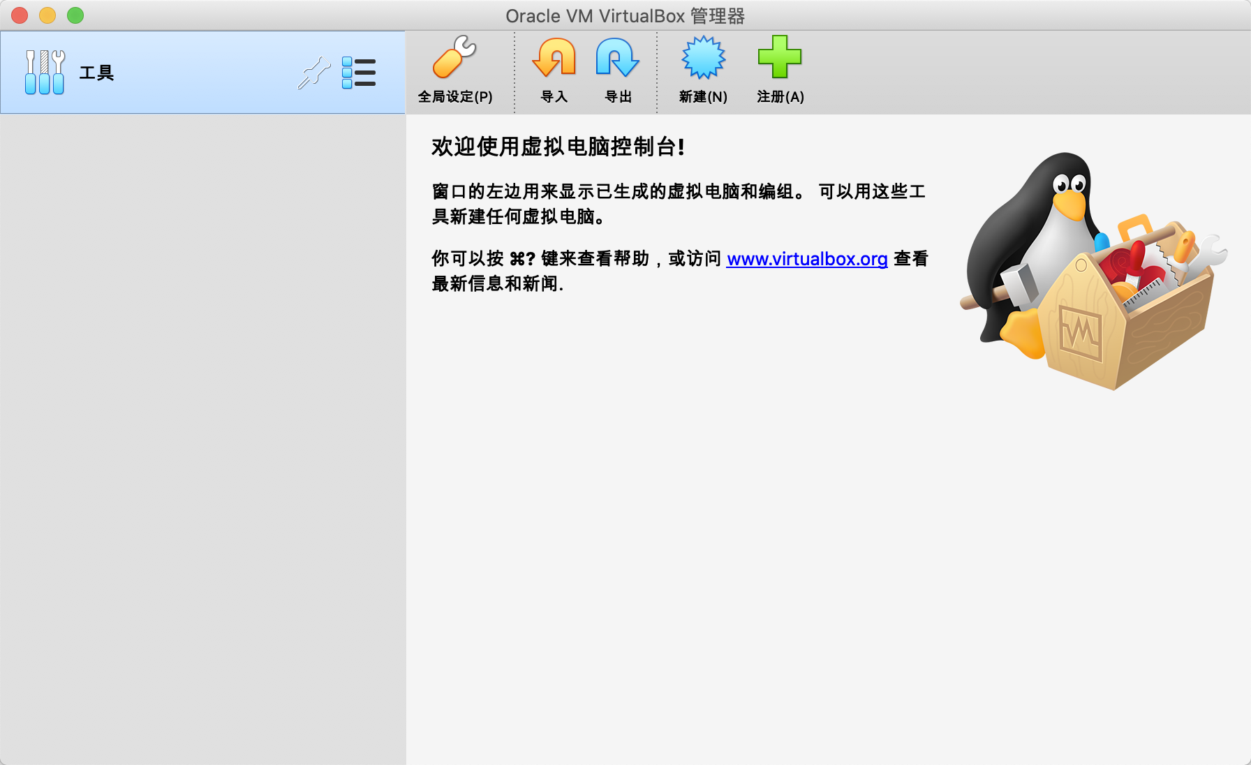Open 全局设定(P) global preferences

[x=455, y=70]
